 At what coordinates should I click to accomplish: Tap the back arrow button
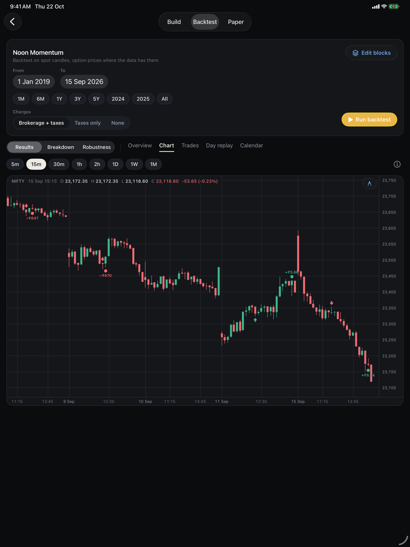[x=13, y=21]
